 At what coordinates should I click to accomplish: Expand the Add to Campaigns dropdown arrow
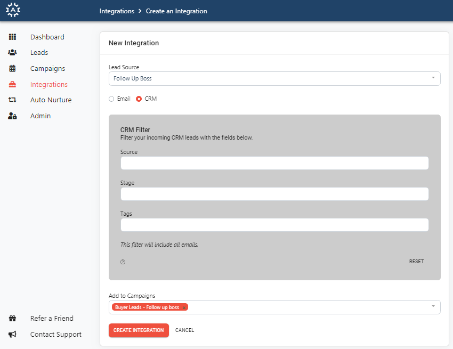433,306
